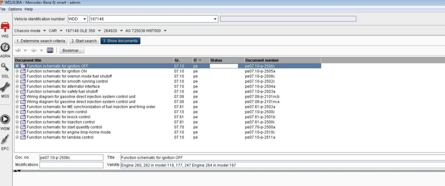This screenshot has height=186, width=445.
Task: Open the WIS module car icon
Action: (x=5, y=27)
